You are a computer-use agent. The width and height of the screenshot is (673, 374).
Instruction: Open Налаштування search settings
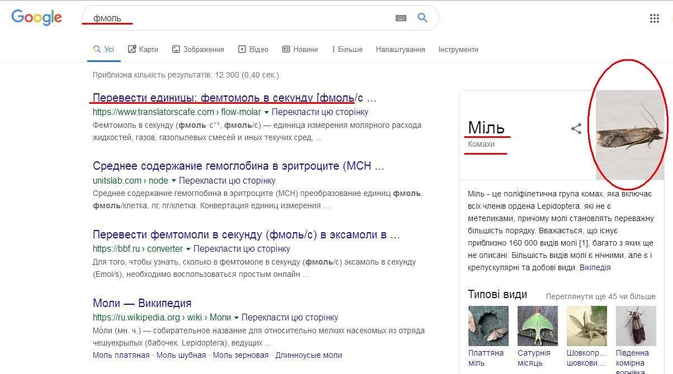click(x=400, y=49)
